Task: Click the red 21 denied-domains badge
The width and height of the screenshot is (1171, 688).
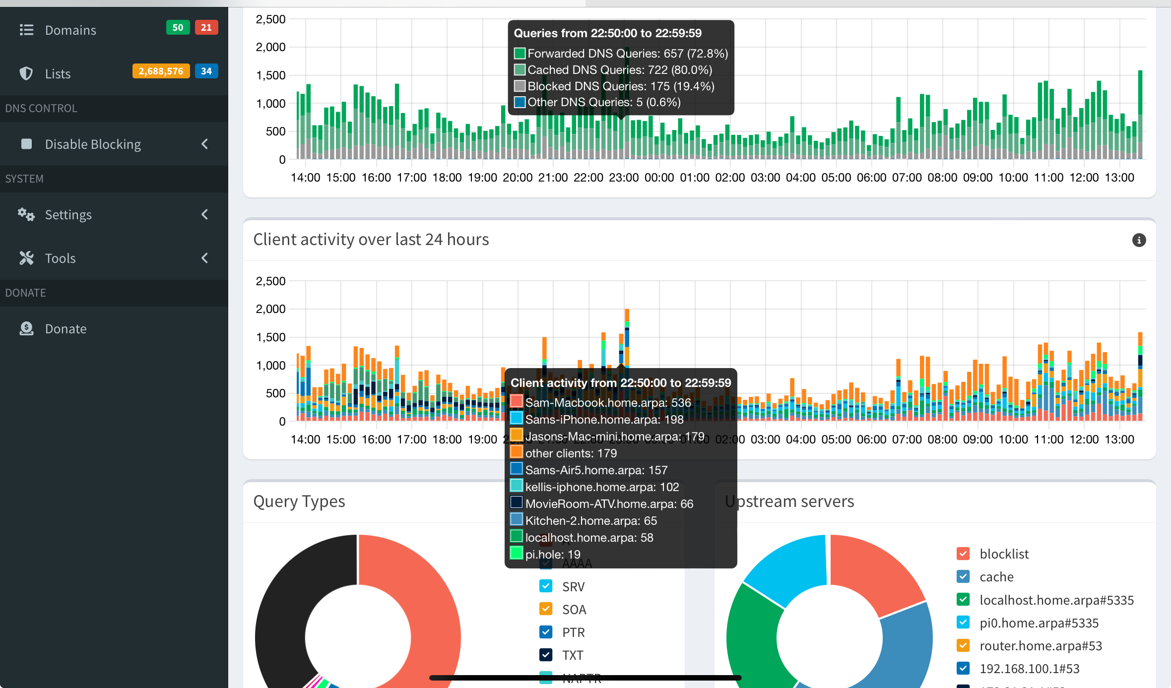Action: point(206,28)
